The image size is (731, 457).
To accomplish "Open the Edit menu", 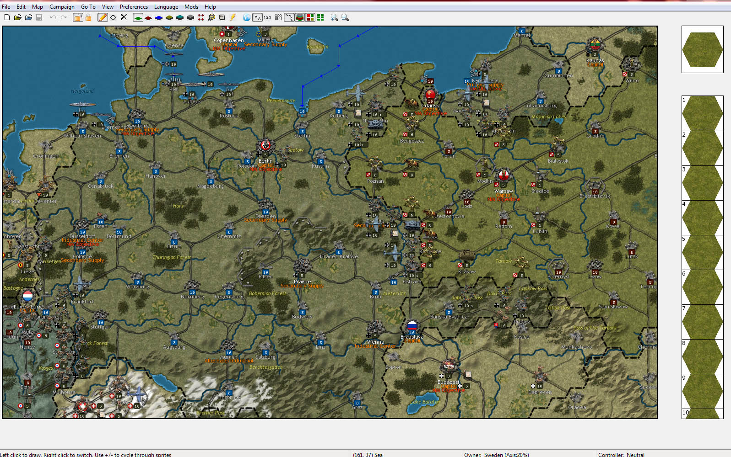I will 21,7.
